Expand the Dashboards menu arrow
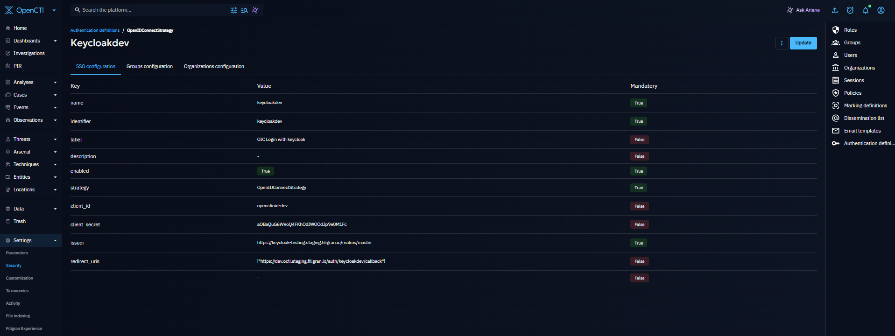This screenshot has width=895, height=336. (55, 41)
